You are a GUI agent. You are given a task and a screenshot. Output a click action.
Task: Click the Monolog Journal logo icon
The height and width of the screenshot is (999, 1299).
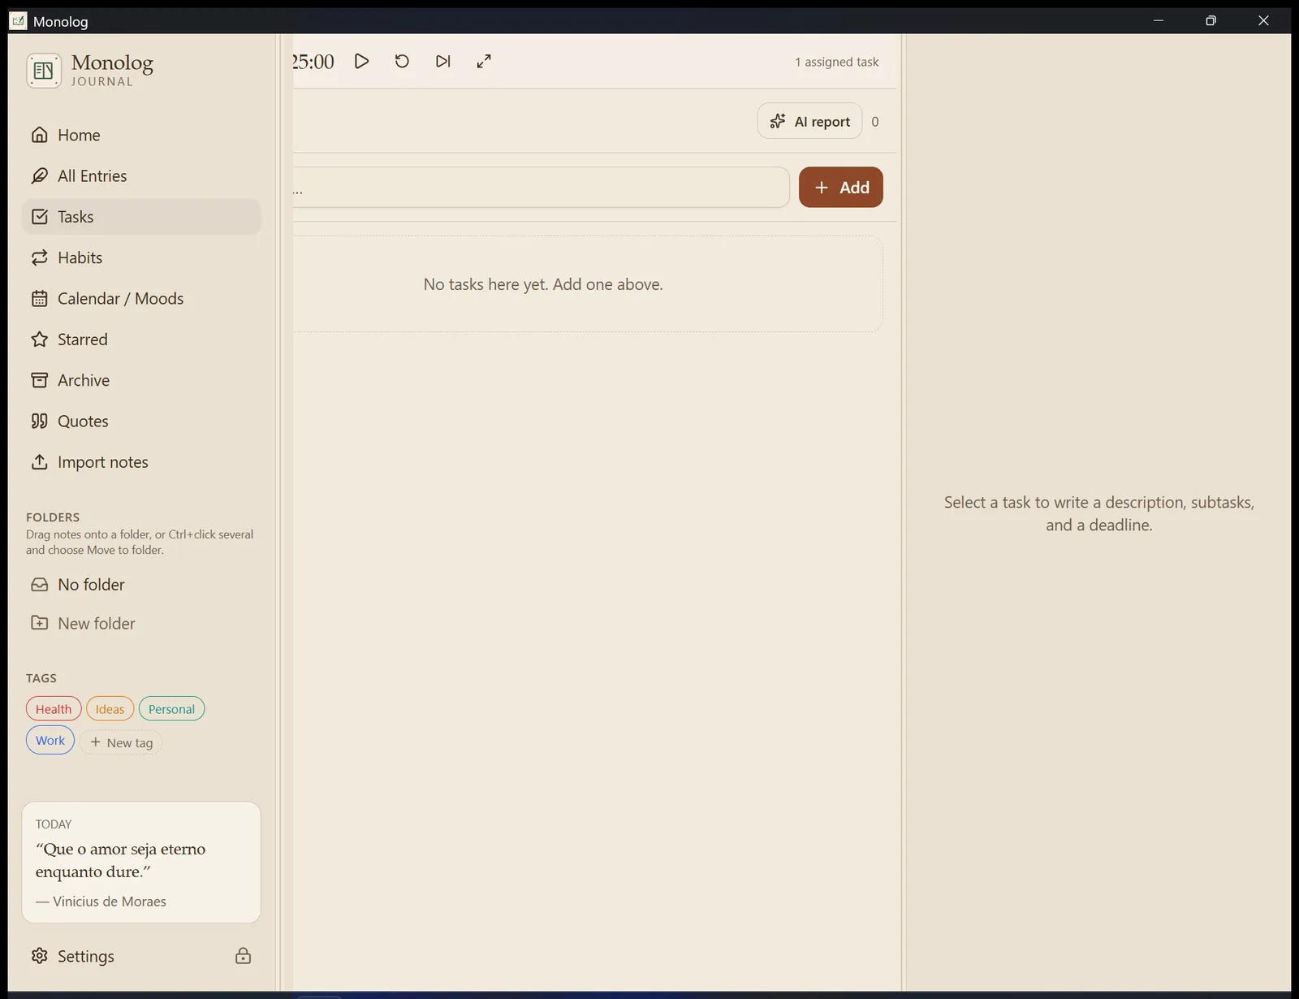point(44,71)
